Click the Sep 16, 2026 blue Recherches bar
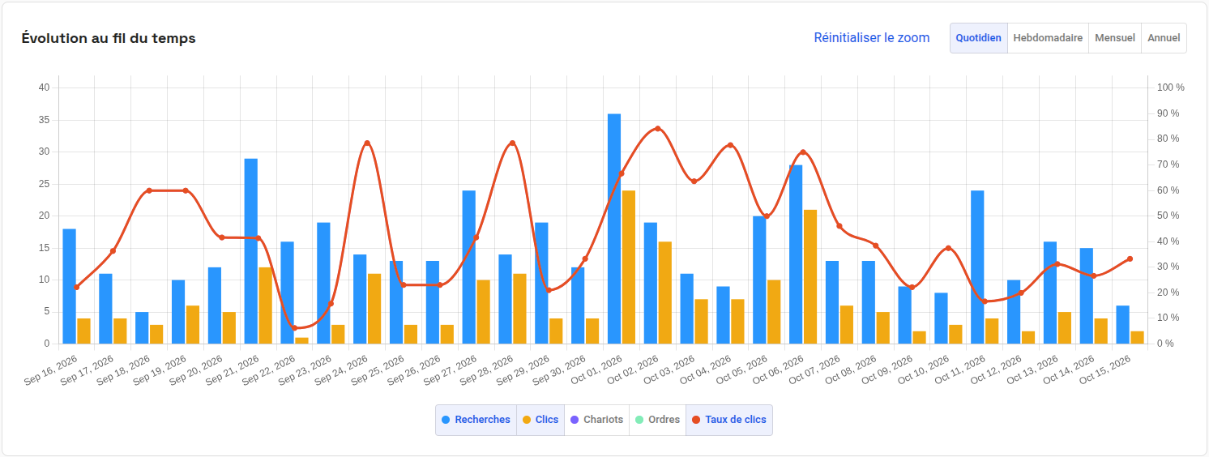The width and height of the screenshot is (1209, 457). tap(70, 286)
